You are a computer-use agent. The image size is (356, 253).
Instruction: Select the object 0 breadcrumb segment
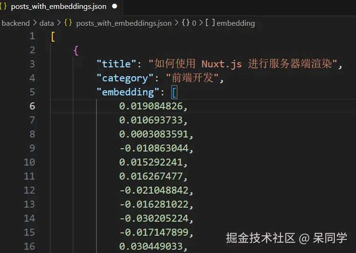point(194,23)
